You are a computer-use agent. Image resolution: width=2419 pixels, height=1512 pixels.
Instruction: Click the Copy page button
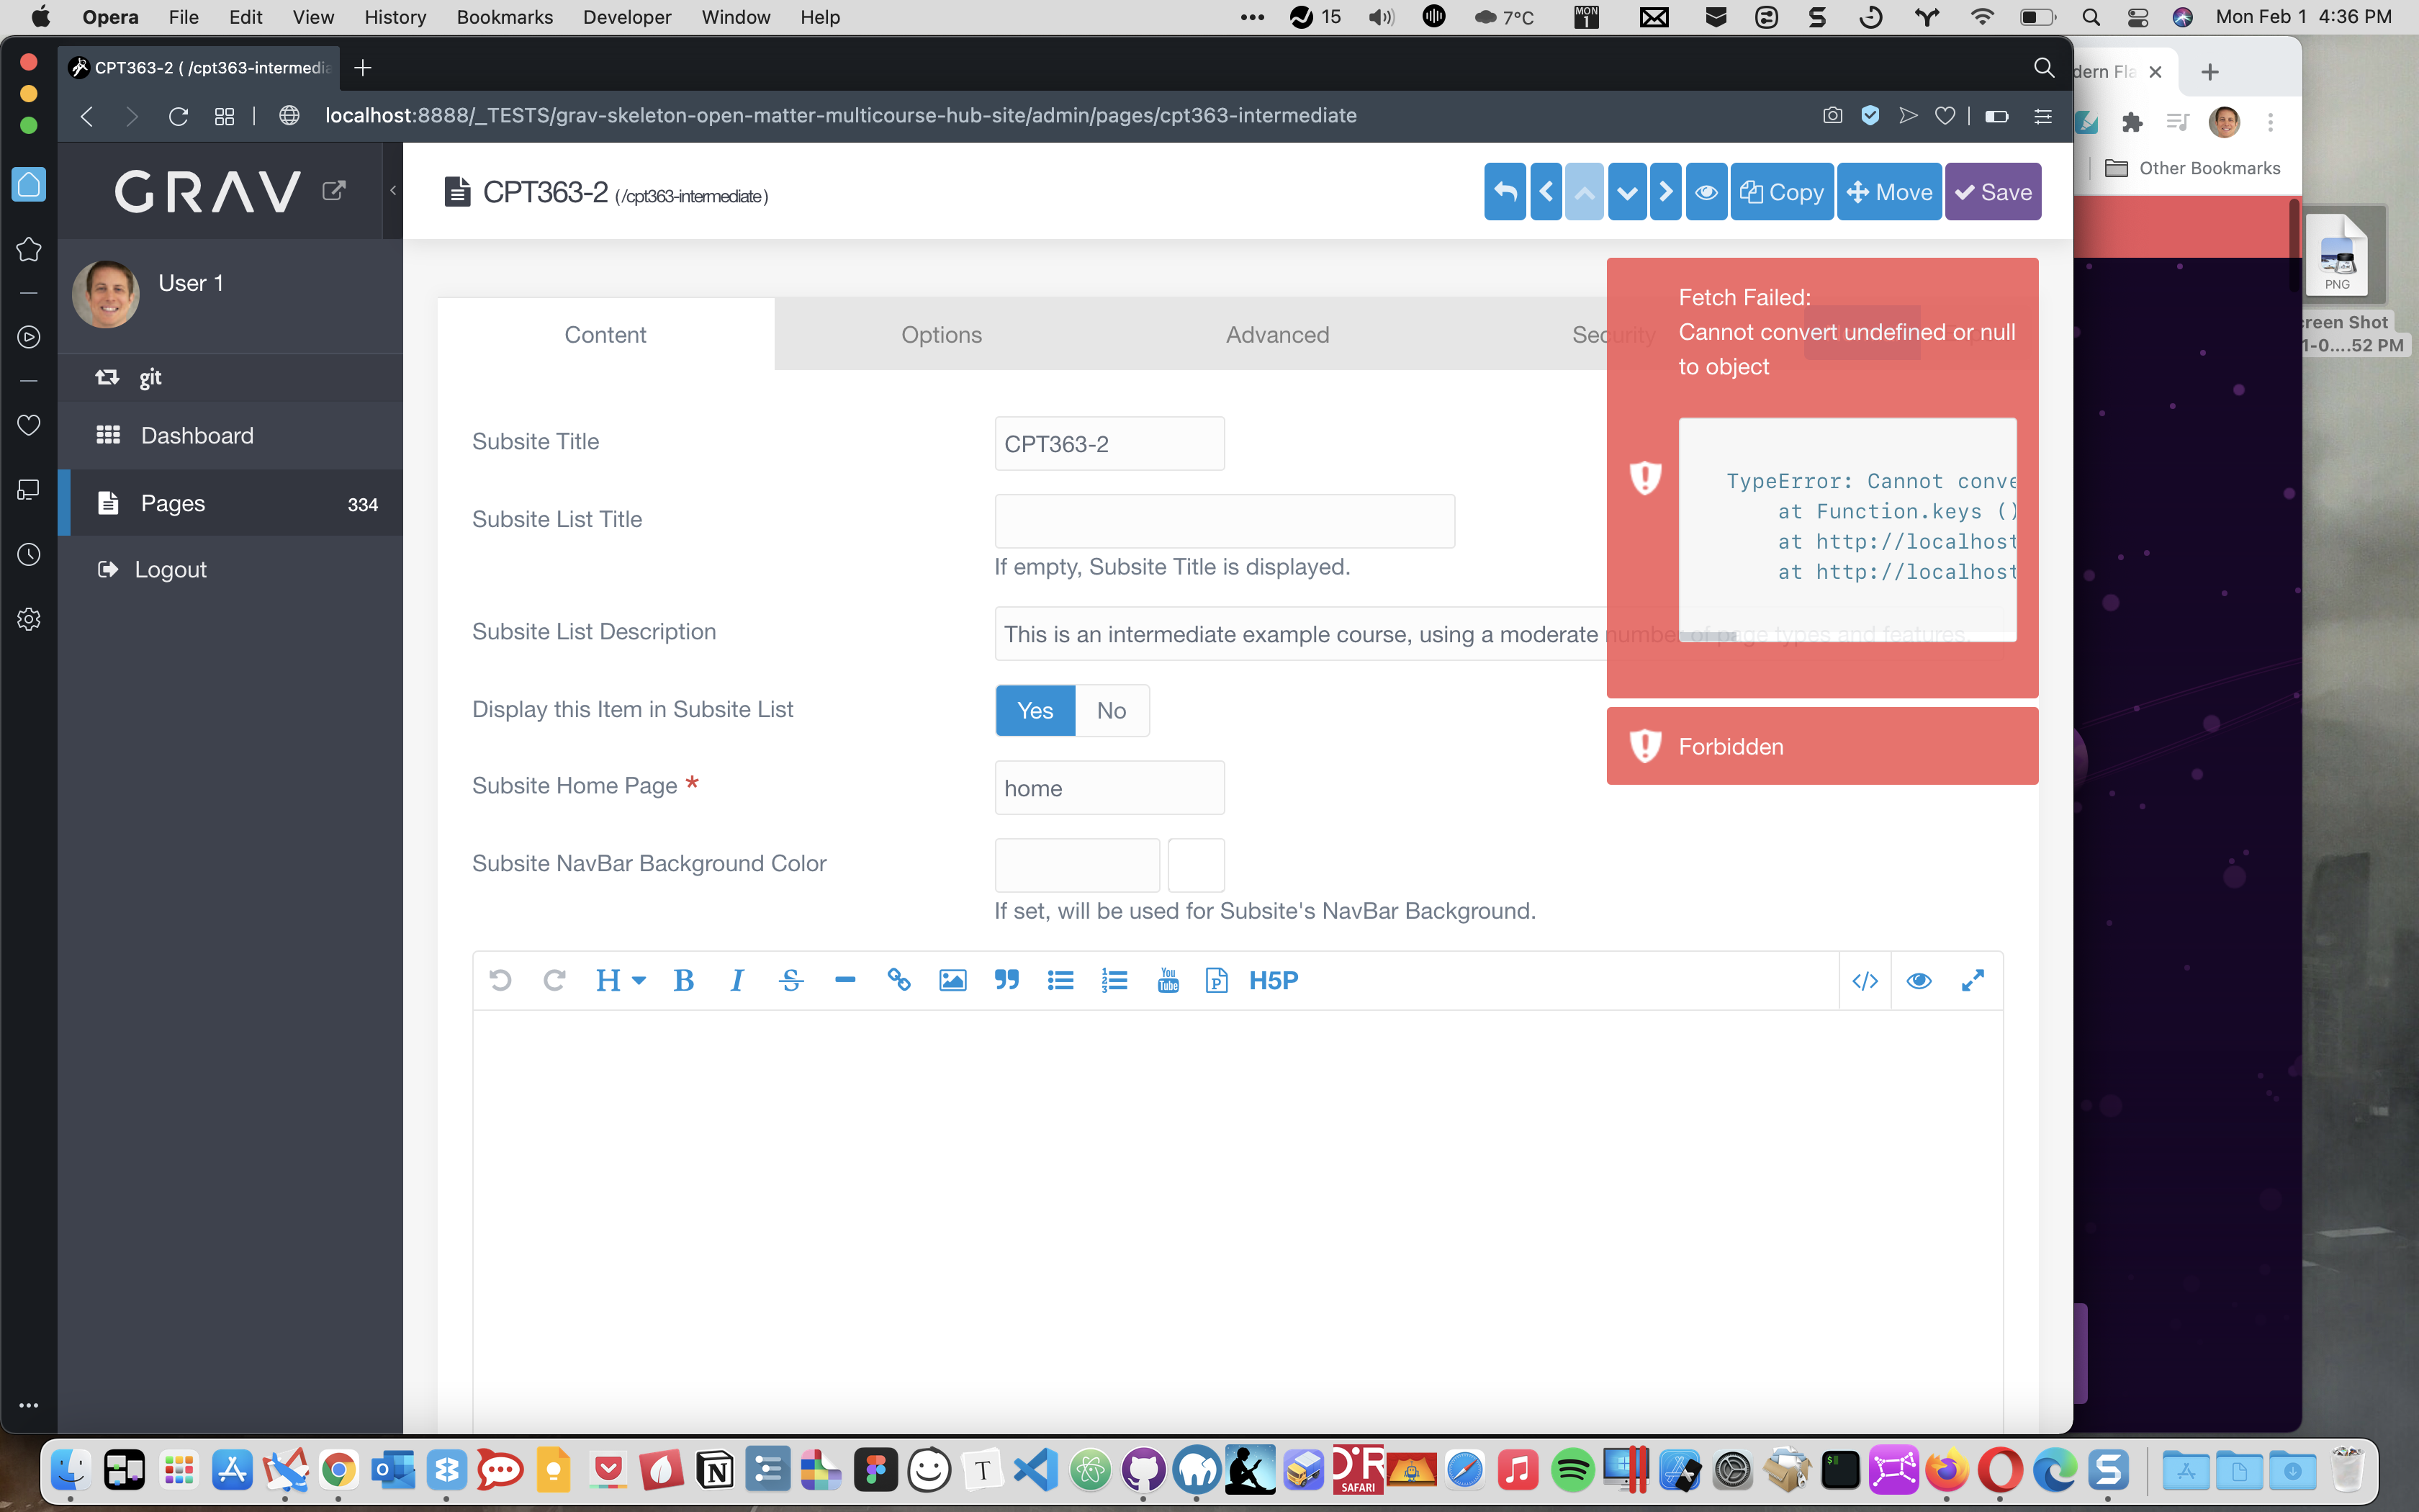1781,191
